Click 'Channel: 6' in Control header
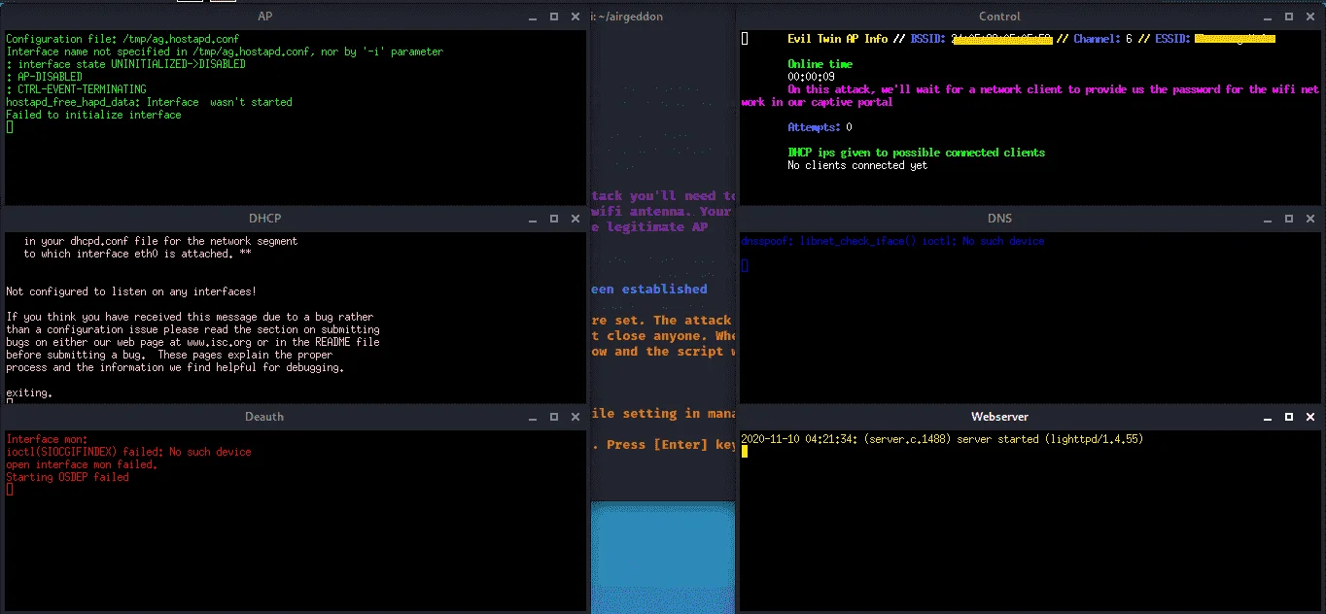1326x614 pixels. 1103,39
